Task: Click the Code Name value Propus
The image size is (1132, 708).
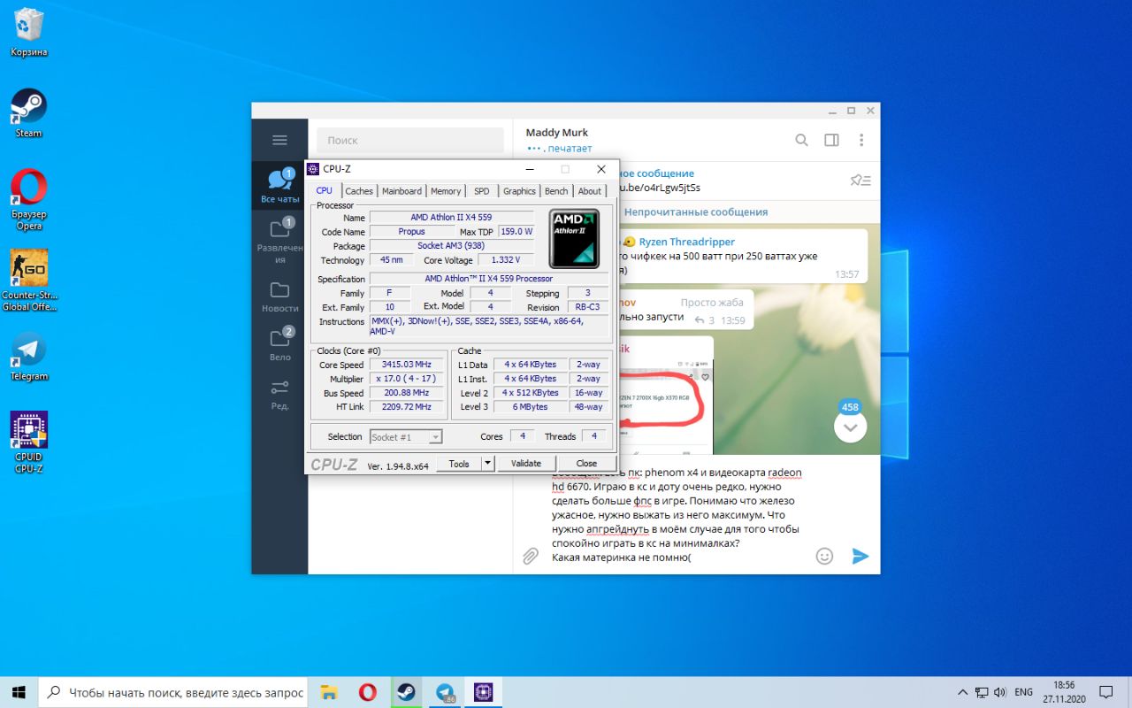Action: coord(411,232)
